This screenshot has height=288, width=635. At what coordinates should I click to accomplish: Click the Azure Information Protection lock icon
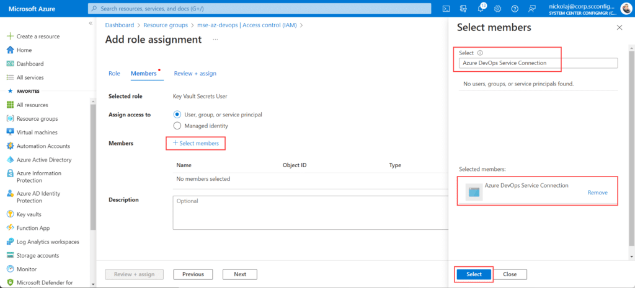[x=11, y=173]
